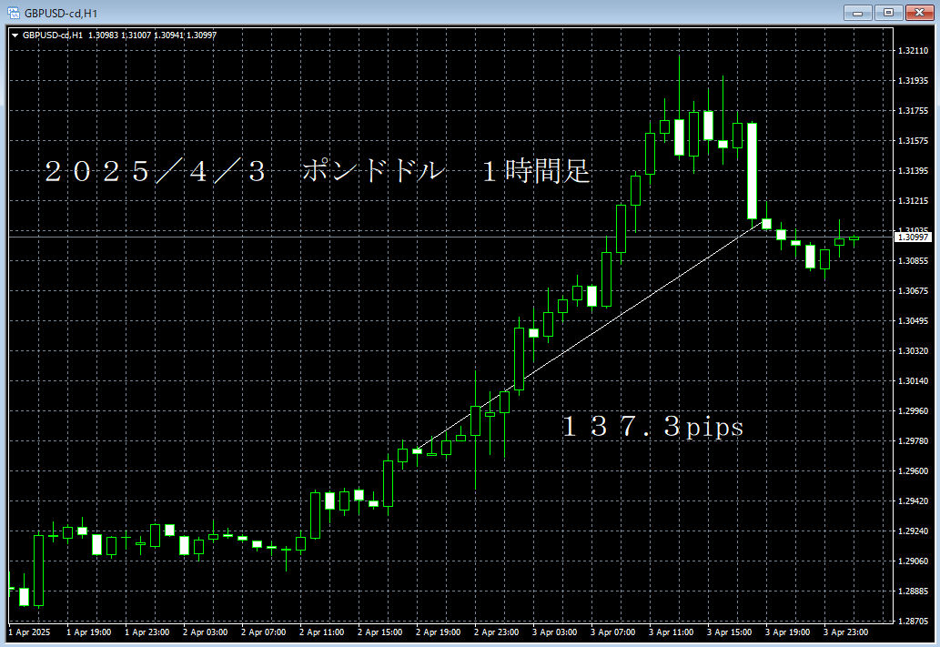This screenshot has height=647, width=940.
Task: Click the 3 Apr 11:00 time label
Action: coord(671,632)
